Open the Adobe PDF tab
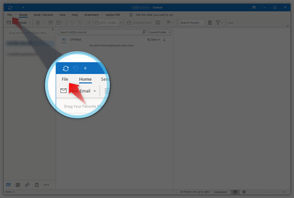 (113, 15)
